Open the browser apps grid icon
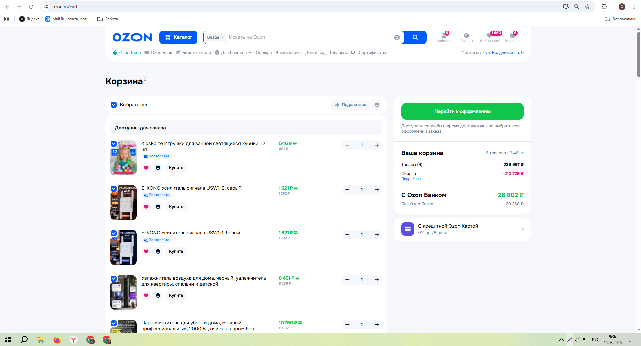641x346 pixels. pos(7,19)
